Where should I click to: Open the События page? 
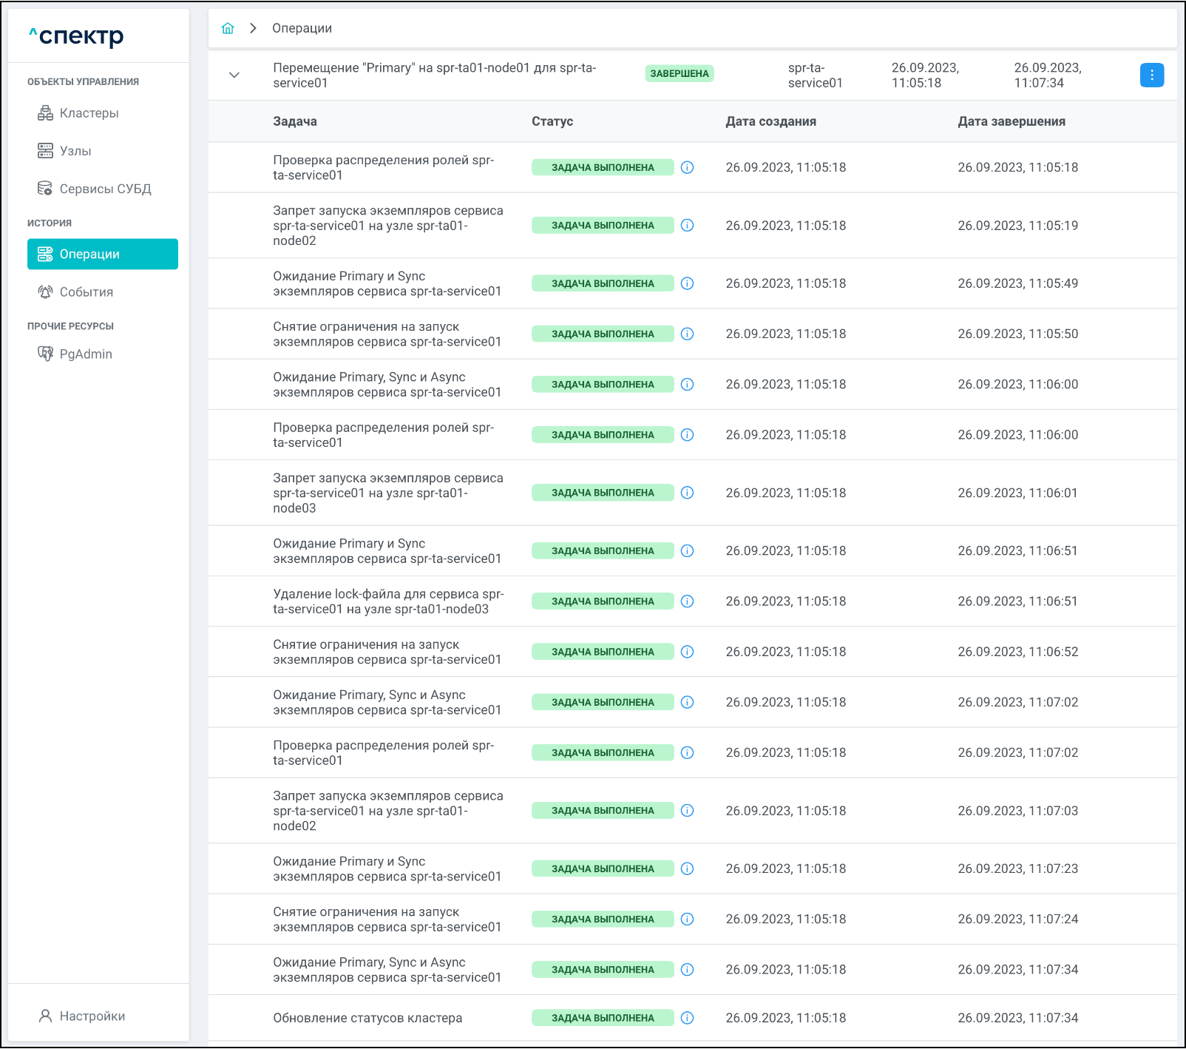pyautogui.click(x=86, y=292)
